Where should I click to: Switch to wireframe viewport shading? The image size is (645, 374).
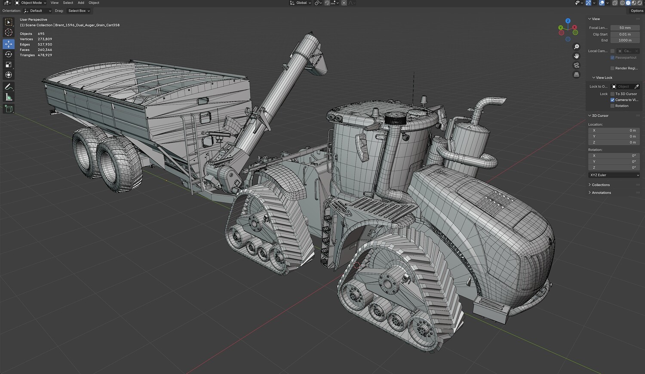(622, 3)
